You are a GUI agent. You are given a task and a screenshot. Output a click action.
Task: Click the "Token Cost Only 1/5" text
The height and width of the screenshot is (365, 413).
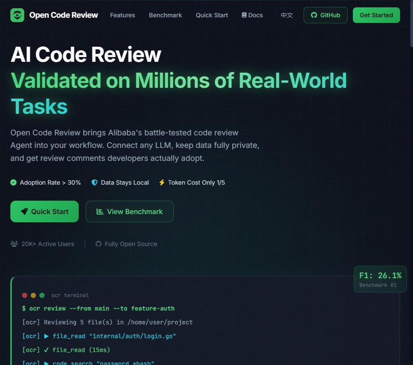(196, 182)
